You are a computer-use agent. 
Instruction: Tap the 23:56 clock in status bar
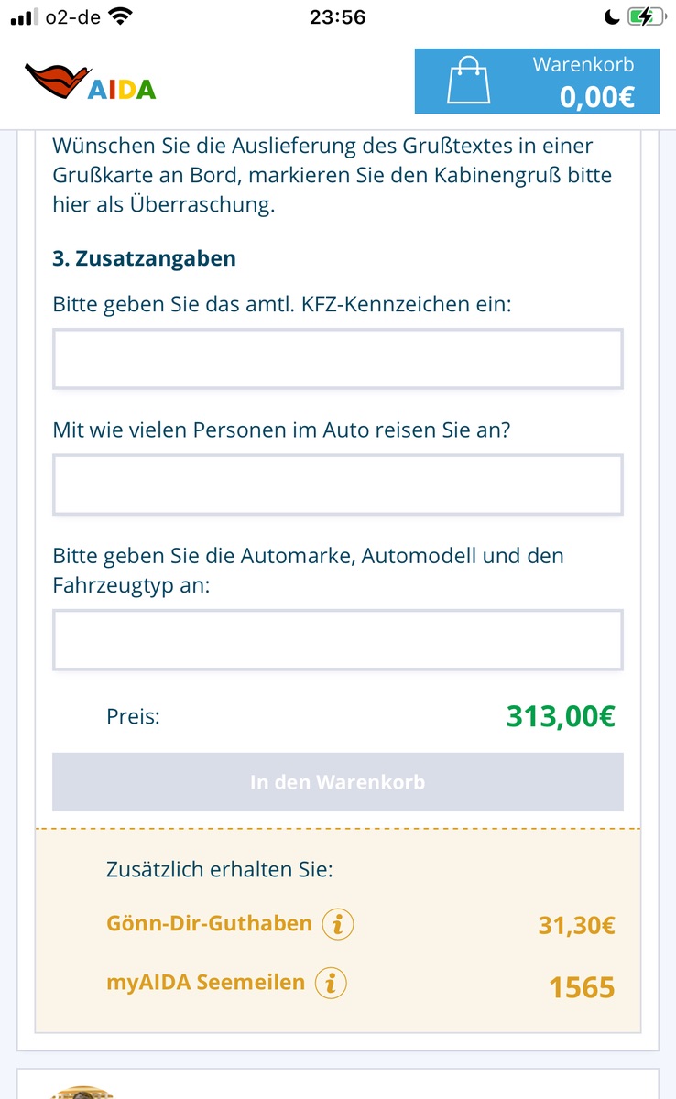point(337,16)
